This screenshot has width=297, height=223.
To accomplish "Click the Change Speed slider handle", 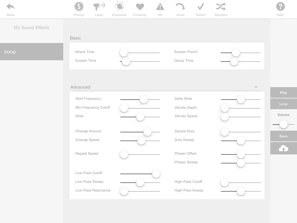I will [x=141, y=141].
